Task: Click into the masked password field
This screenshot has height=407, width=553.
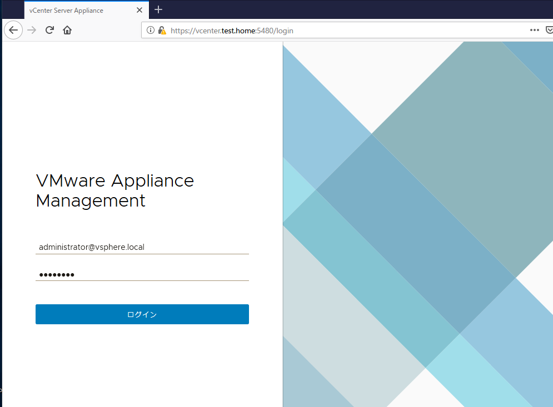Action: (142, 274)
